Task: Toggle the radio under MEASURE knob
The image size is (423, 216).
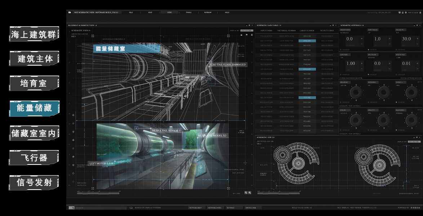Action: 341,103
